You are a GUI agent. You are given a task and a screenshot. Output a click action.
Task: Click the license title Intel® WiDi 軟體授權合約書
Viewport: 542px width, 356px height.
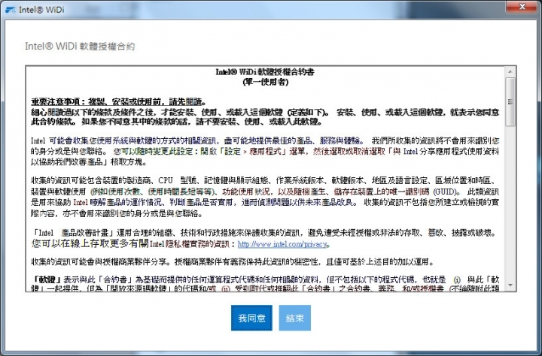(x=265, y=72)
